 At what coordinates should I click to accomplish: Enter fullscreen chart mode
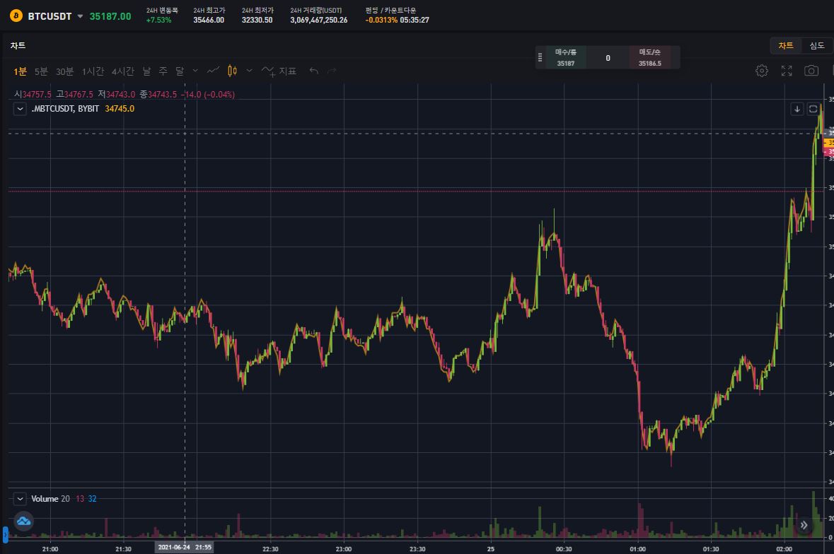click(787, 71)
